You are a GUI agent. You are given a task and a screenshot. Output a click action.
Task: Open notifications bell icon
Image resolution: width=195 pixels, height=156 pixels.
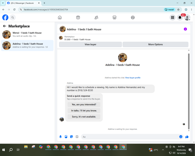[180, 18]
